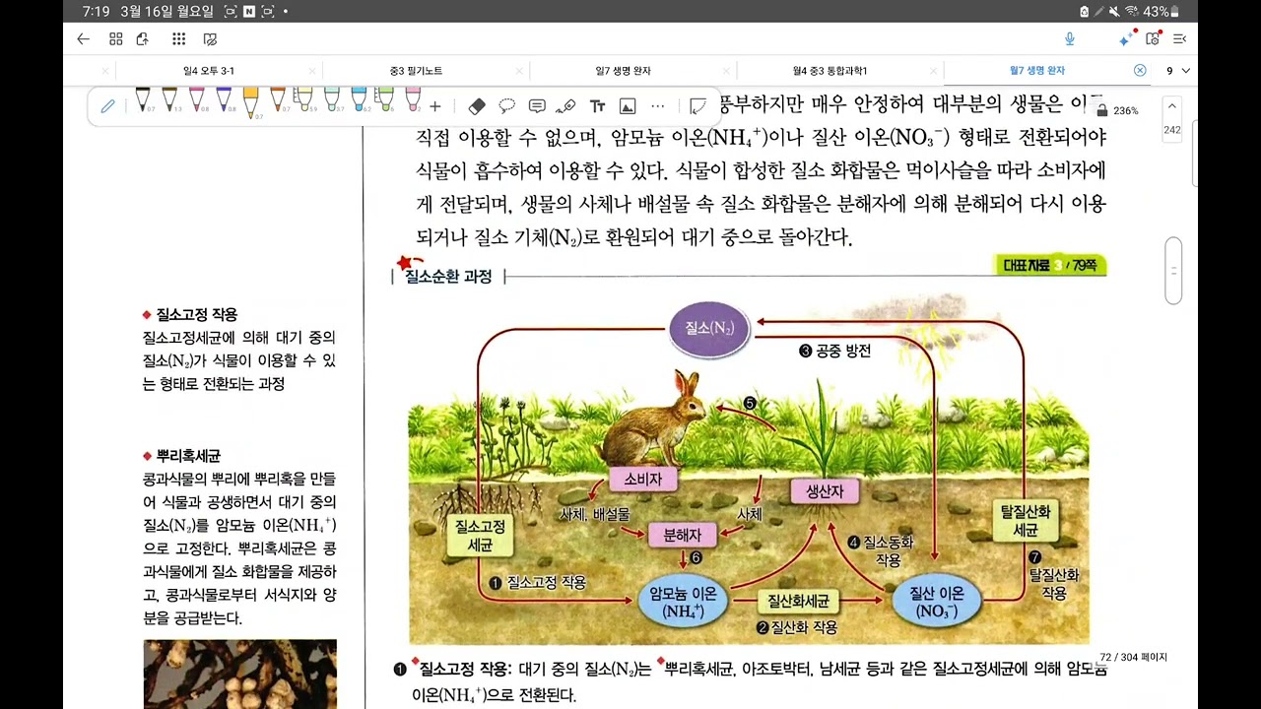Select the active blue '월7 생명 완자' tab
This screenshot has height=709, width=1261.
(1036, 71)
